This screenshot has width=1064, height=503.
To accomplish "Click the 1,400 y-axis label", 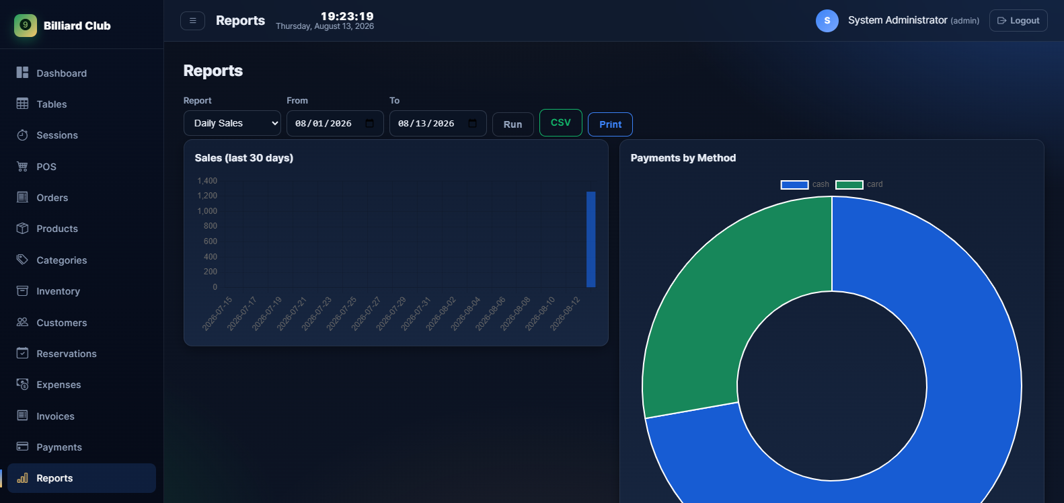I will tap(207, 181).
